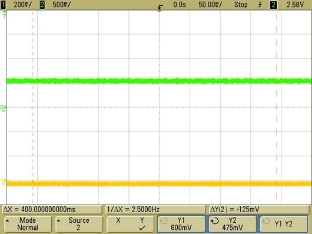Click the channel 1 ground reference marker
This screenshot has height=234, width=312.
point(4,182)
